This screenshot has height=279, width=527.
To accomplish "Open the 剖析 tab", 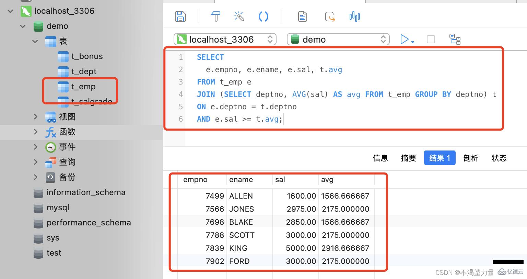I will point(471,158).
